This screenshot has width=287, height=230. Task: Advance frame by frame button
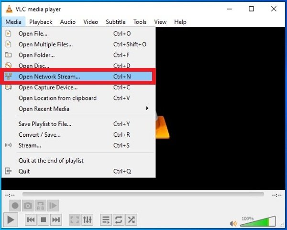click(53, 206)
